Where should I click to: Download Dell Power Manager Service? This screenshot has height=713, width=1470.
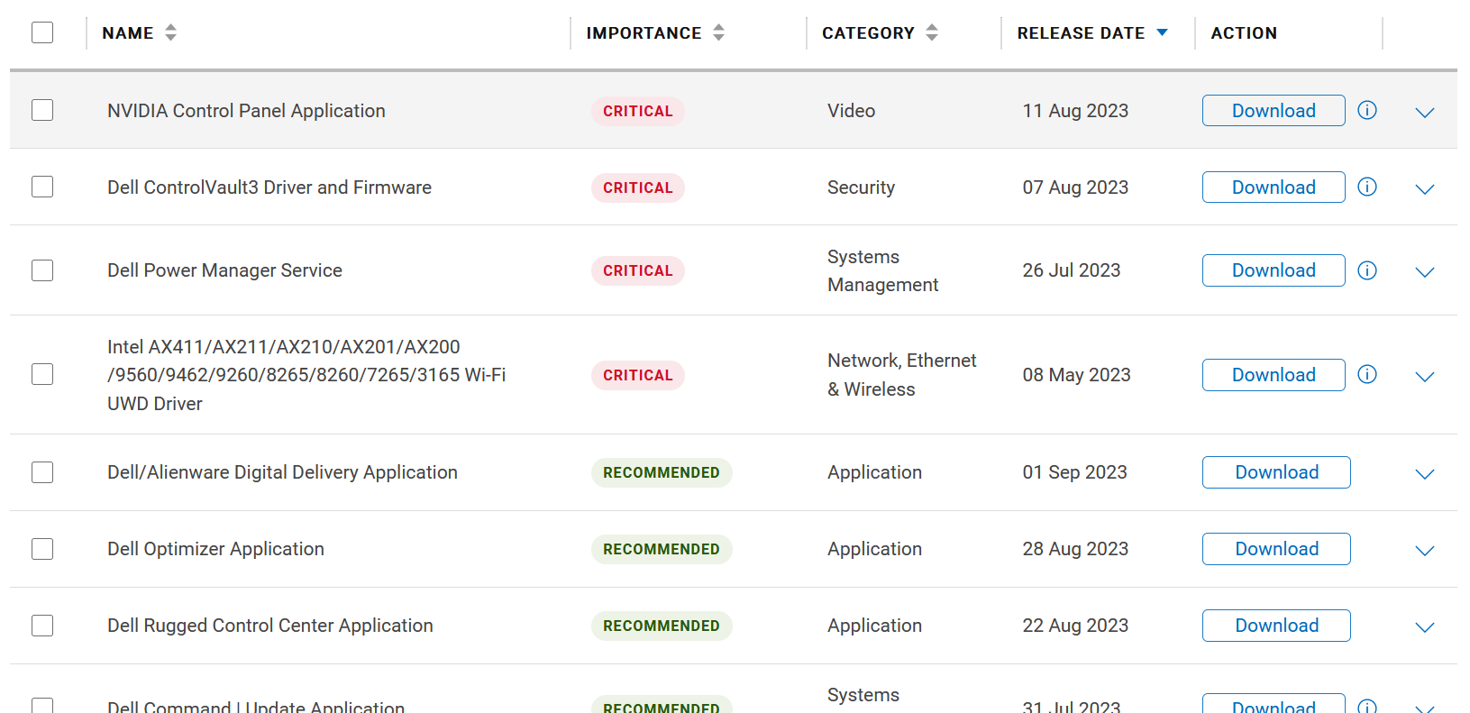pyautogui.click(x=1274, y=270)
